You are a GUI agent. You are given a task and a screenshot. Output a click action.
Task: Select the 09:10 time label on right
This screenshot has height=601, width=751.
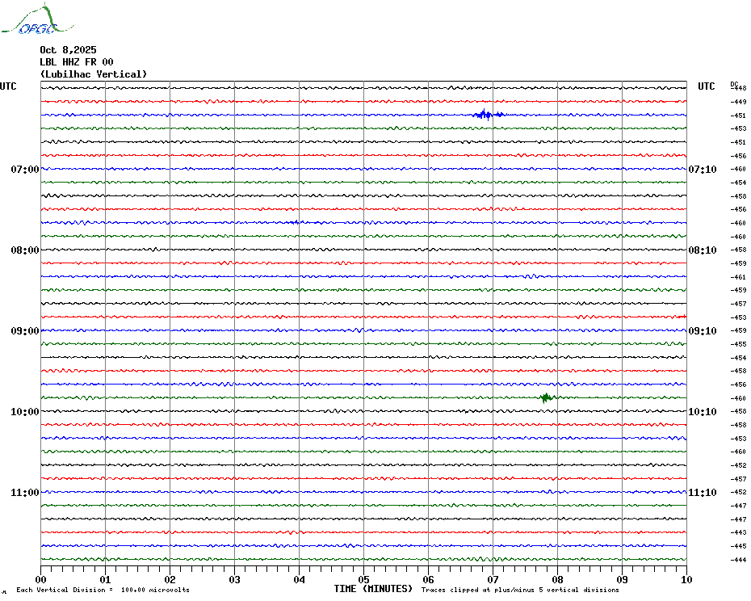tap(701, 331)
